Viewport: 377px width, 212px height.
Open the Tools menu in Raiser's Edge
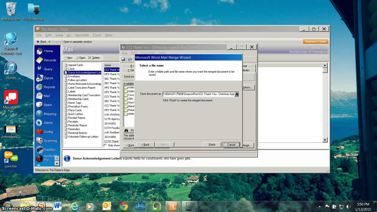[97, 35]
